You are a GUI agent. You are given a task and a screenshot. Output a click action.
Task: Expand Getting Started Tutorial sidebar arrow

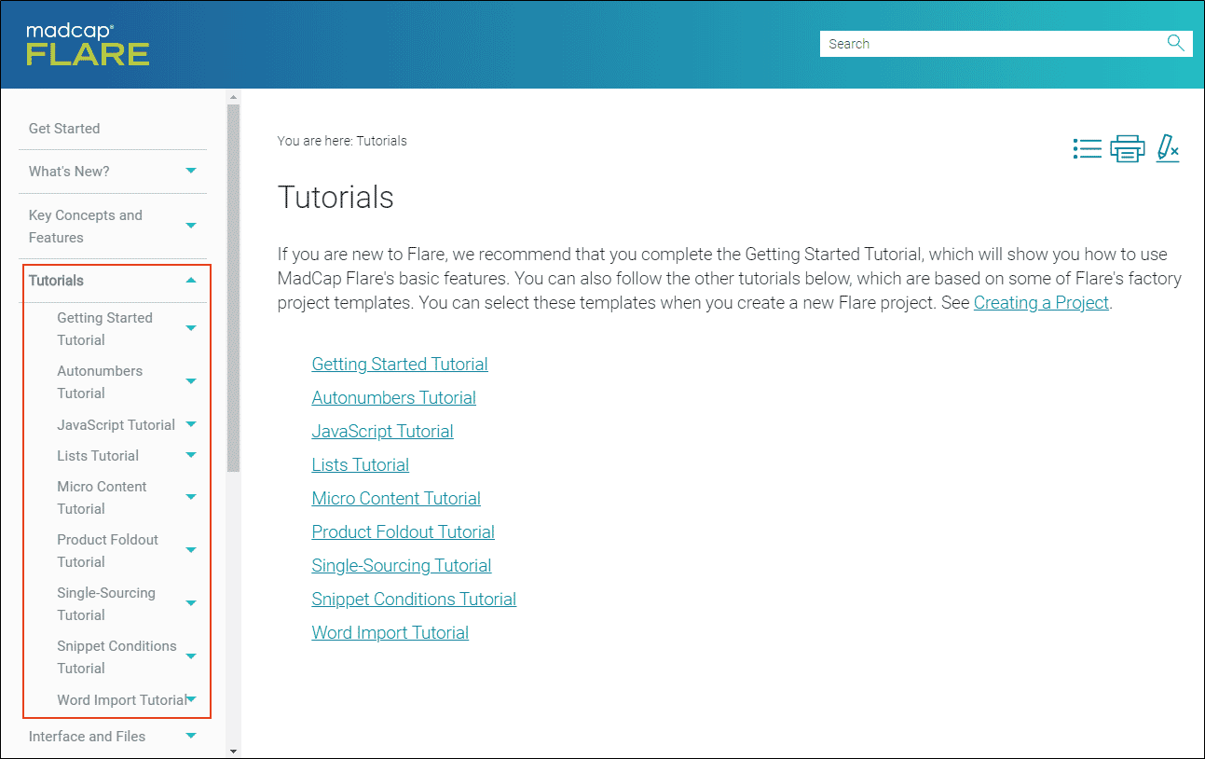coord(191,328)
